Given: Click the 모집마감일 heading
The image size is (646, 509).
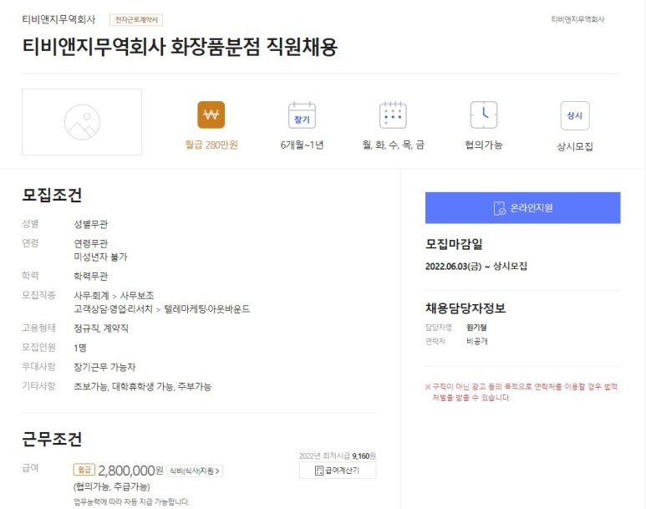Looking at the screenshot, I should click(x=454, y=244).
